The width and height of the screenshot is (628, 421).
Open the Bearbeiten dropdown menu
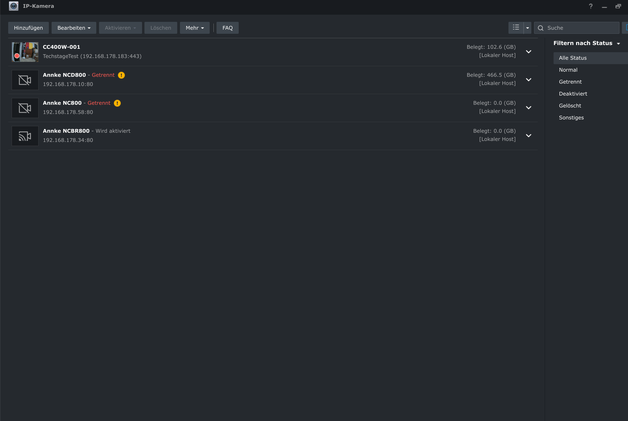point(74,28)
